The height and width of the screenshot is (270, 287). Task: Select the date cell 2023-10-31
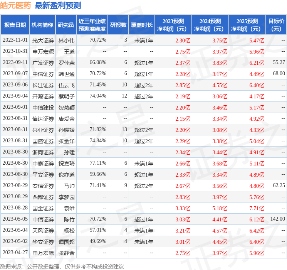[x=15, y=51]
